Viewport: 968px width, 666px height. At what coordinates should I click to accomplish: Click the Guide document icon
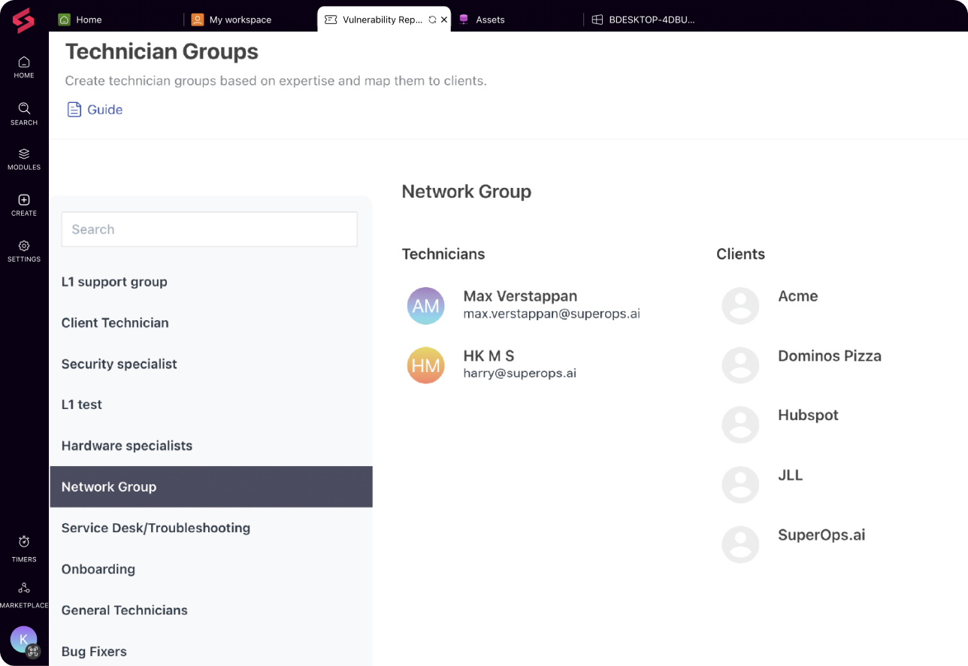74,109
